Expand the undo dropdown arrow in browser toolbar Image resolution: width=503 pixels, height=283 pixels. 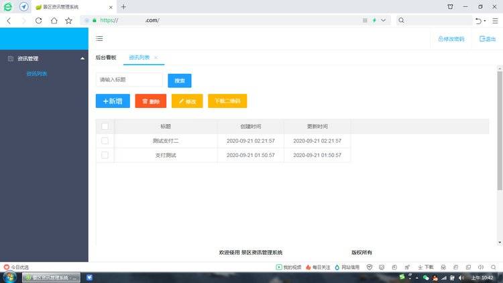pyautogui.click(x=485, y=21)
